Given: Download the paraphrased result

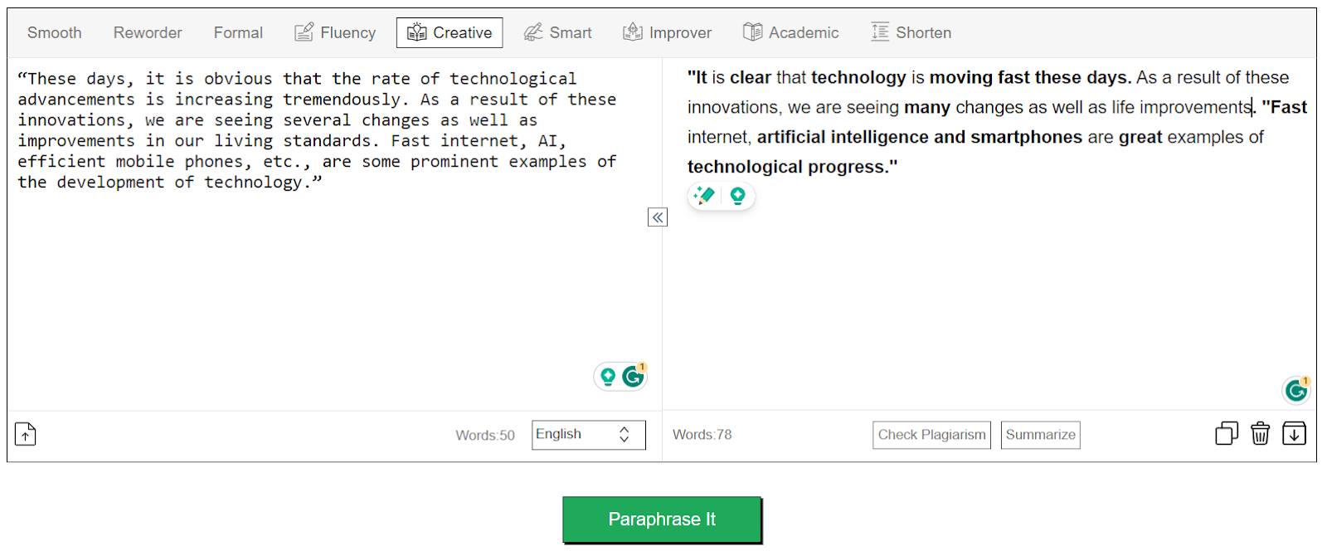Looking at the screenshot, I should click(x=1294, y=434).
